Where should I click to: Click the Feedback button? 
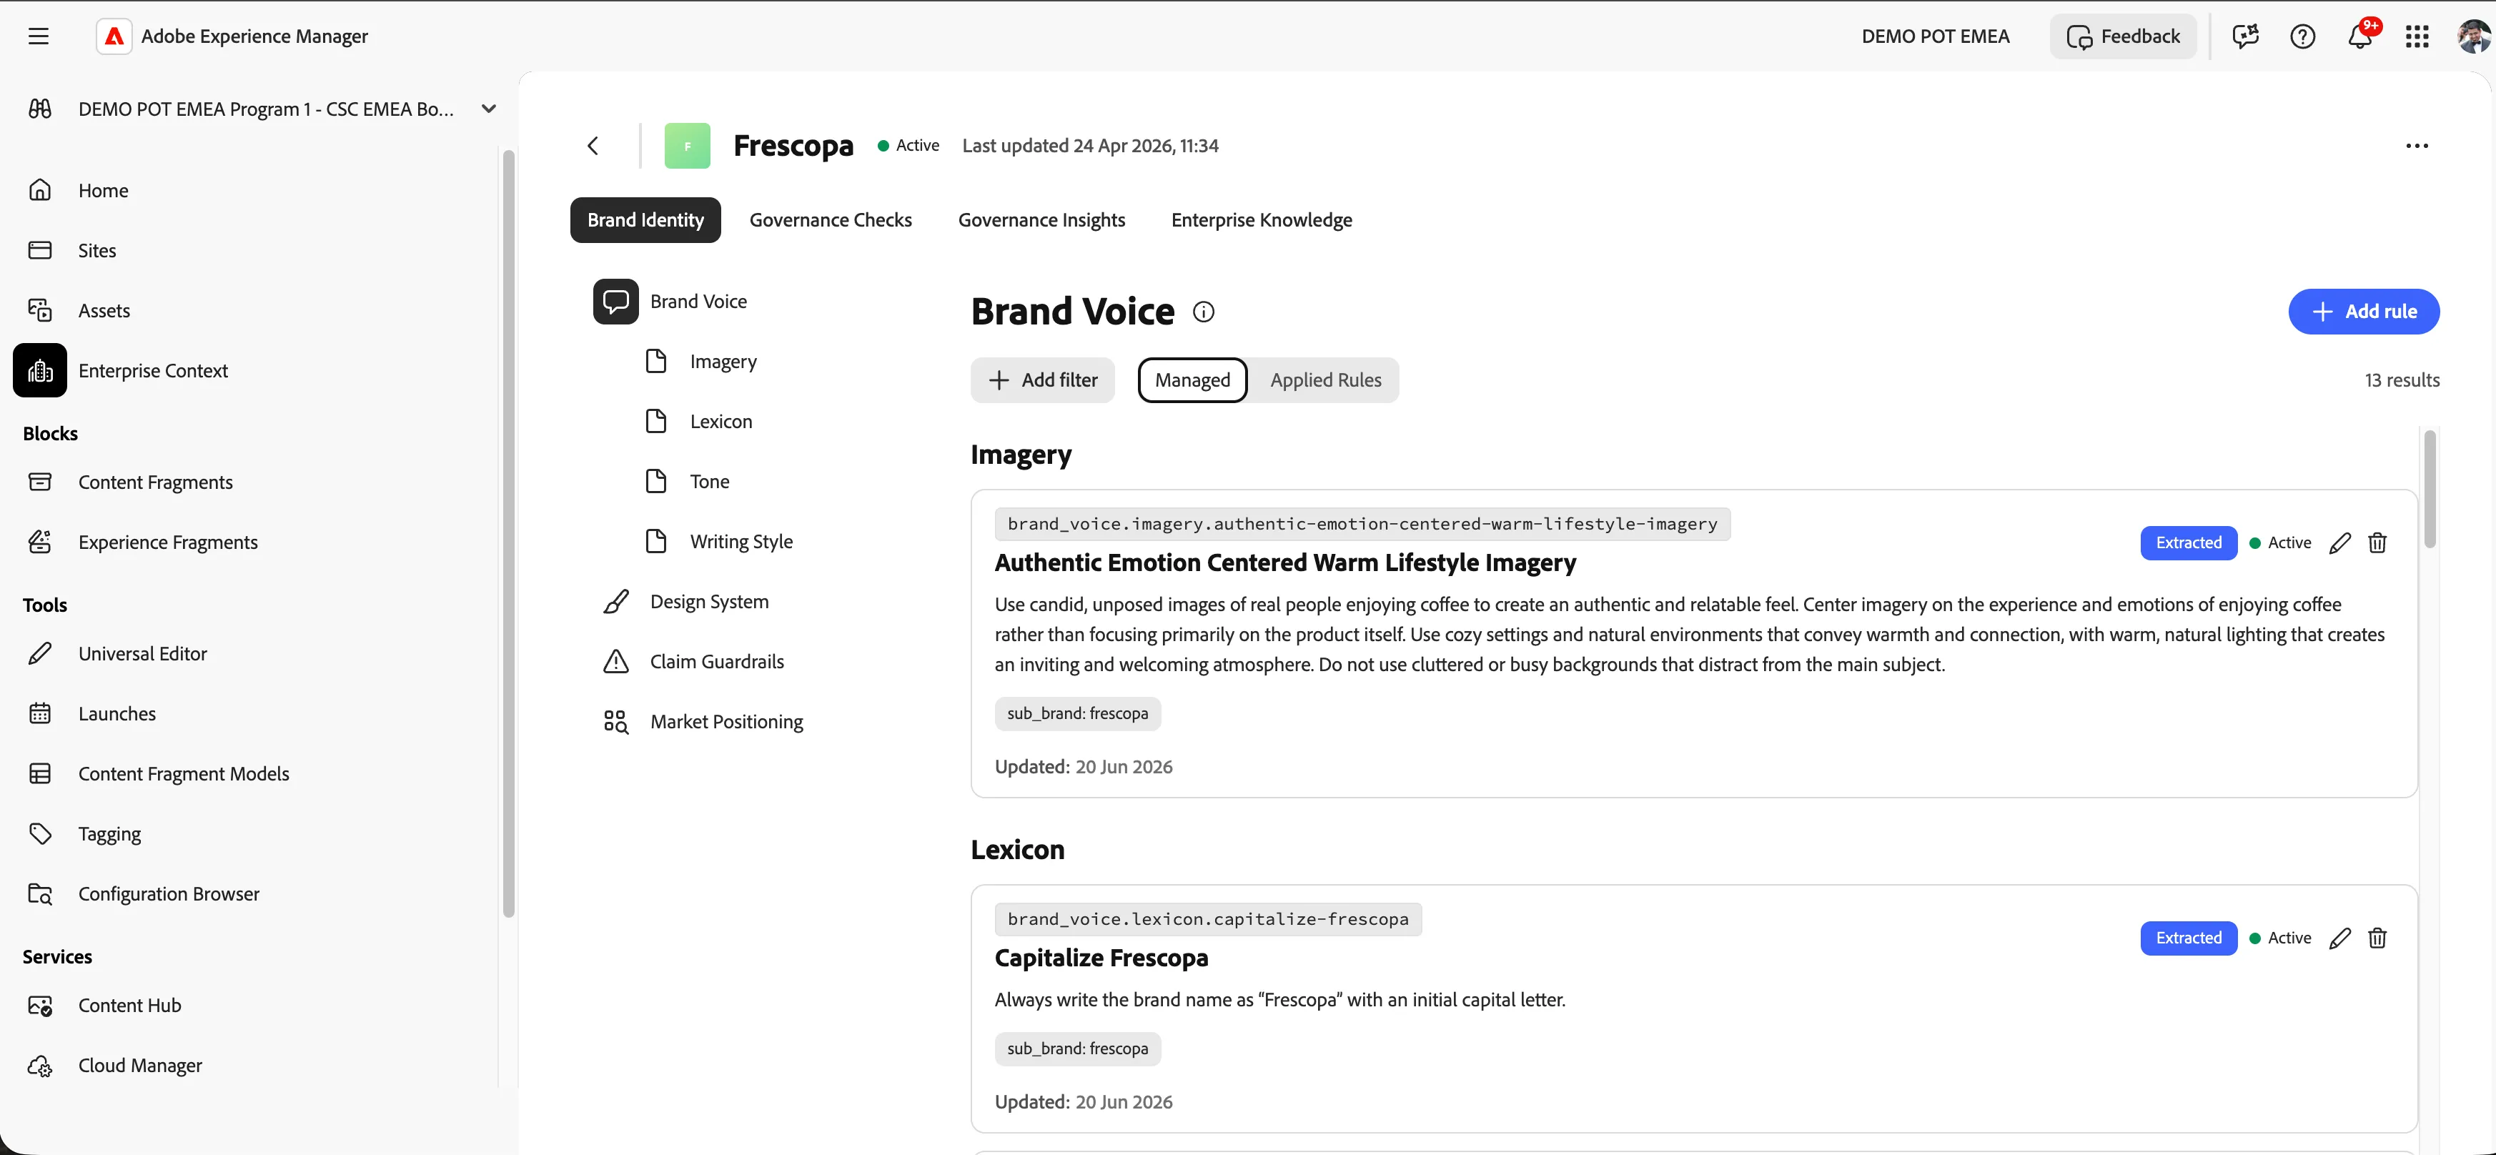tap(2123, 36)
